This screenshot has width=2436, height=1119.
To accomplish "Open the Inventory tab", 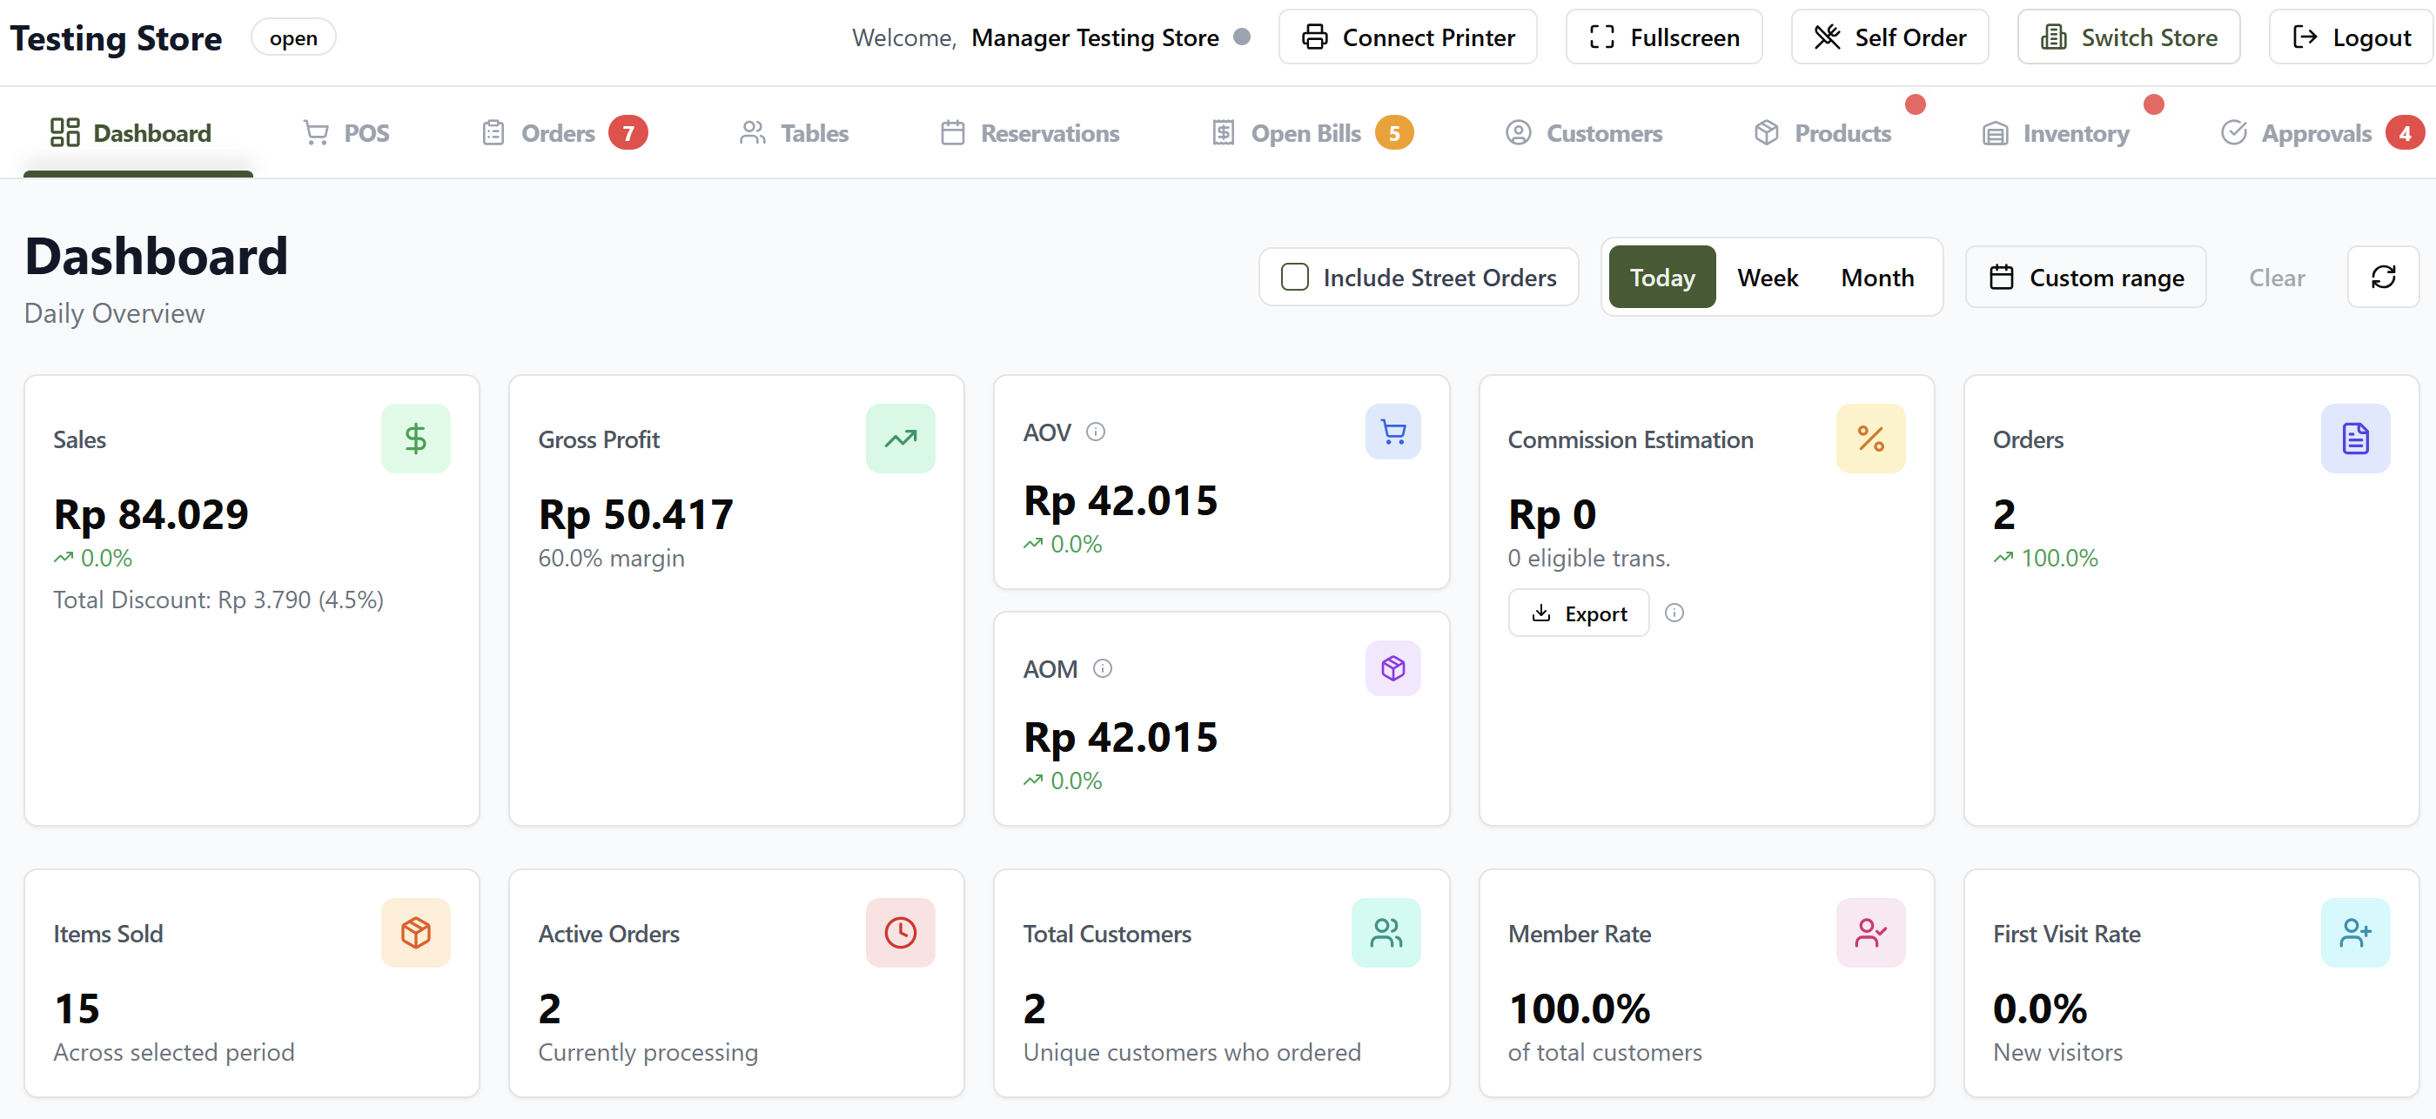I will tap(2075, 133).
